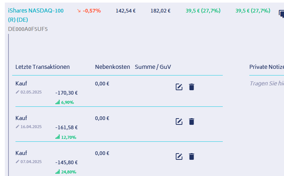The height and width of the screenshot is (176, 284).
Task: Delete the 16.04.2025 Kauf transaction
Action: [191, 122]
